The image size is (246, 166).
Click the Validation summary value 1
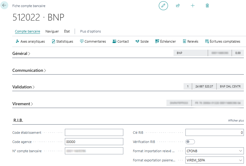[188, 87]
